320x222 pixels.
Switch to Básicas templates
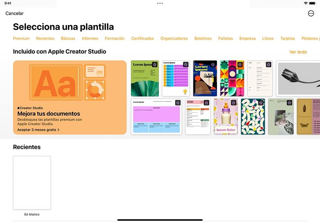pos(68,38)
